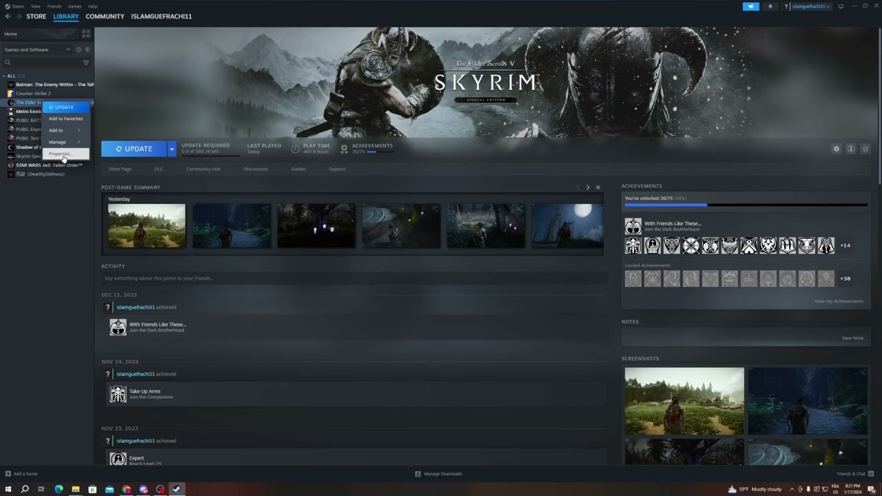Open the ISLAMGUEFRACHI11 profile section
This screenshot has height=496, width=882.
(161, 17)
